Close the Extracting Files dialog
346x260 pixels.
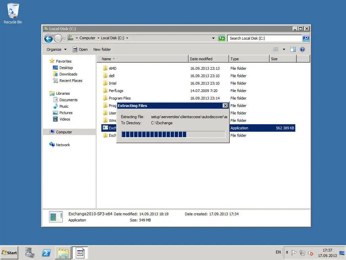pyautogui.click(x=225, y=106)
